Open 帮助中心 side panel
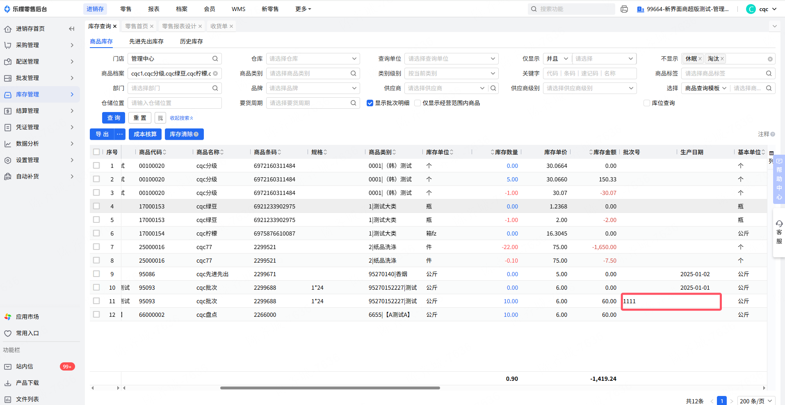Image resolution: width=785 pixels, height=405 pixels. (779, 179)
